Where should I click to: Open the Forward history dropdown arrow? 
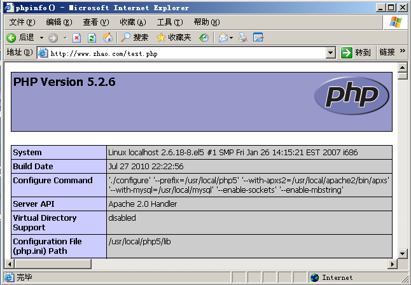pyautogui.click(x=66, y=38)
